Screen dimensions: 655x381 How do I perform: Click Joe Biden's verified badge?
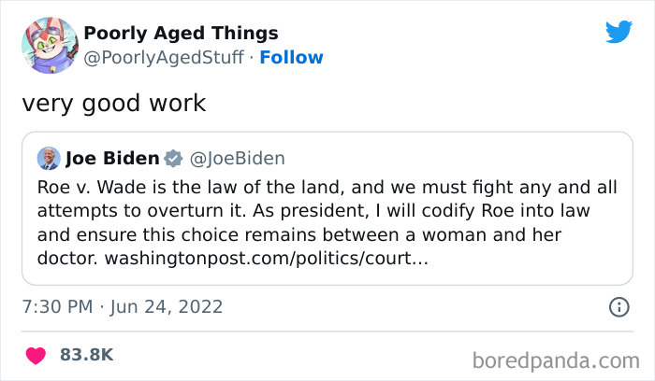(x=173, y=158)
